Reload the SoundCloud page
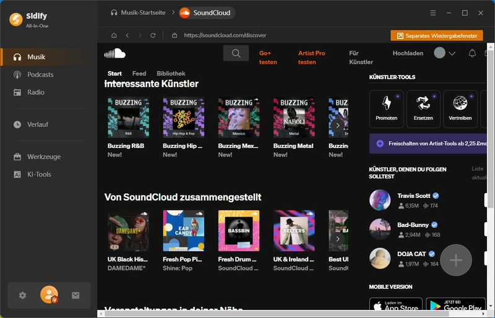The height and width of the screenshot is (318, 495). pyautogui.click(x=153, y=35)
